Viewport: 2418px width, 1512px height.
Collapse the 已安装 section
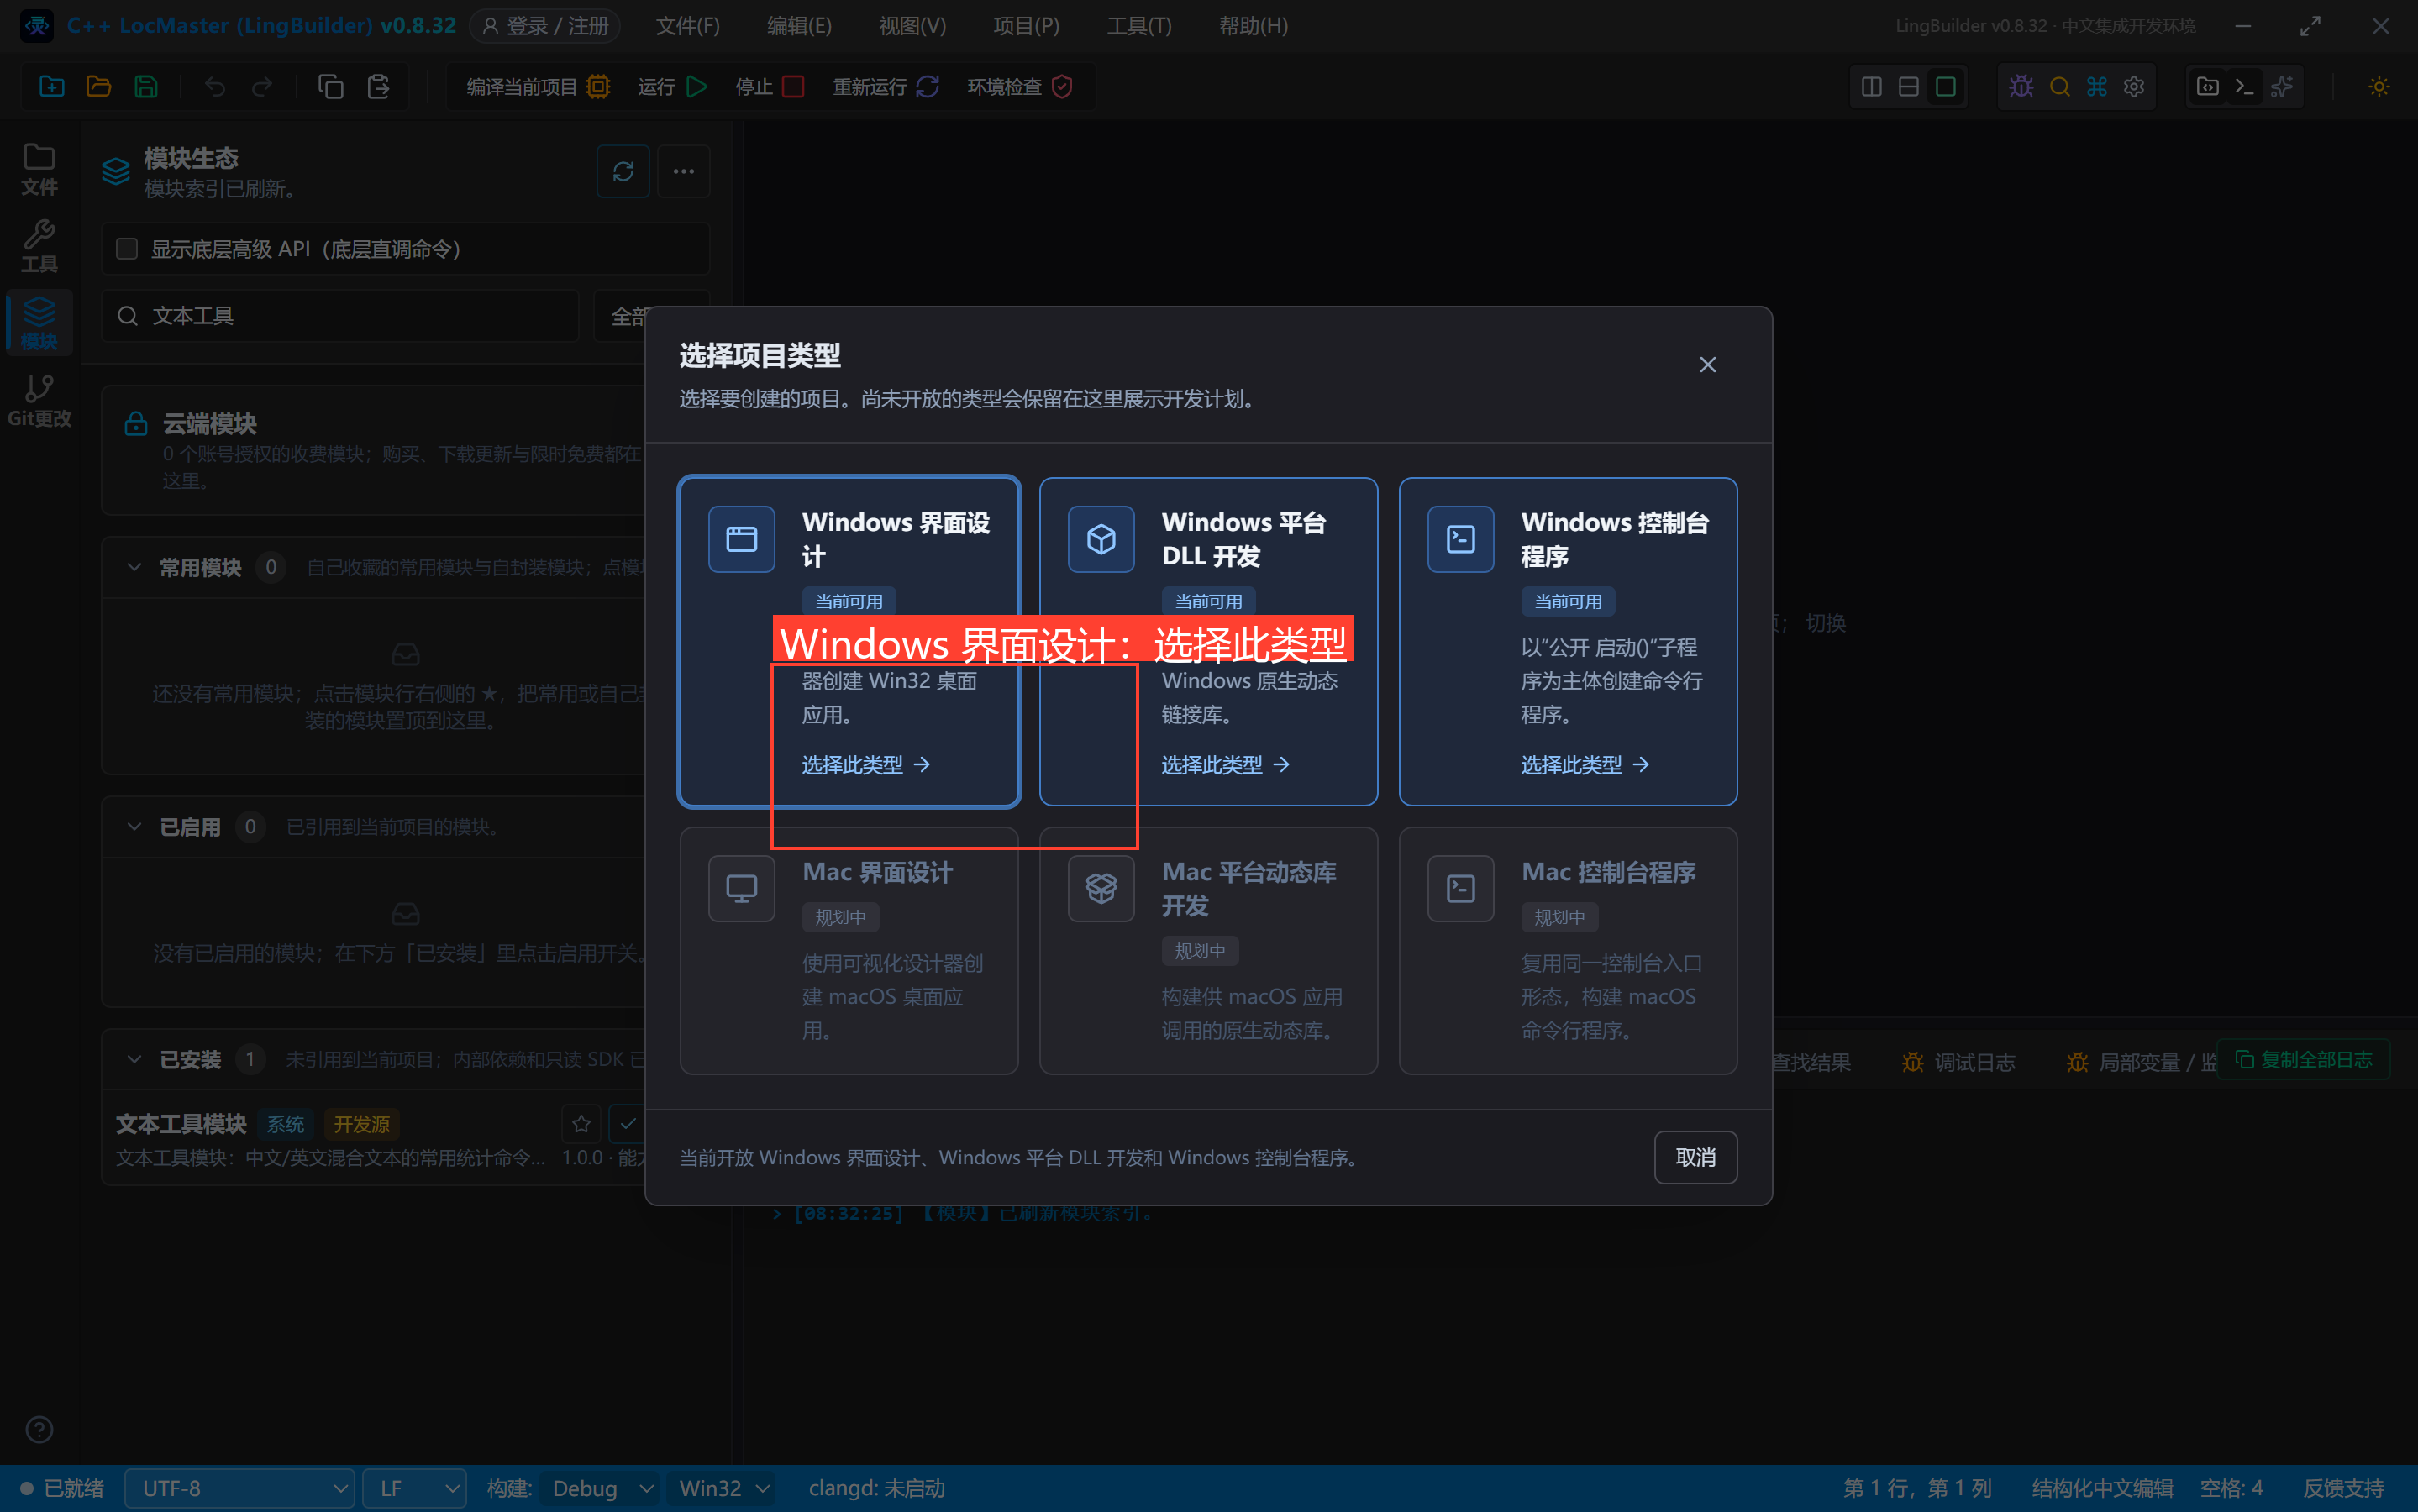[134, 1059]
